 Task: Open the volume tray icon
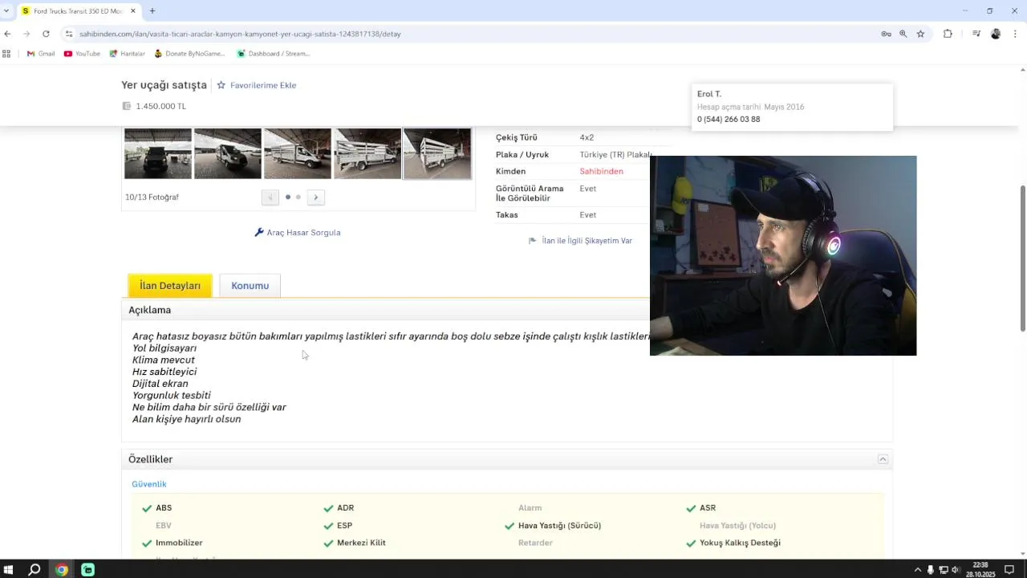(x=956, y=570)
